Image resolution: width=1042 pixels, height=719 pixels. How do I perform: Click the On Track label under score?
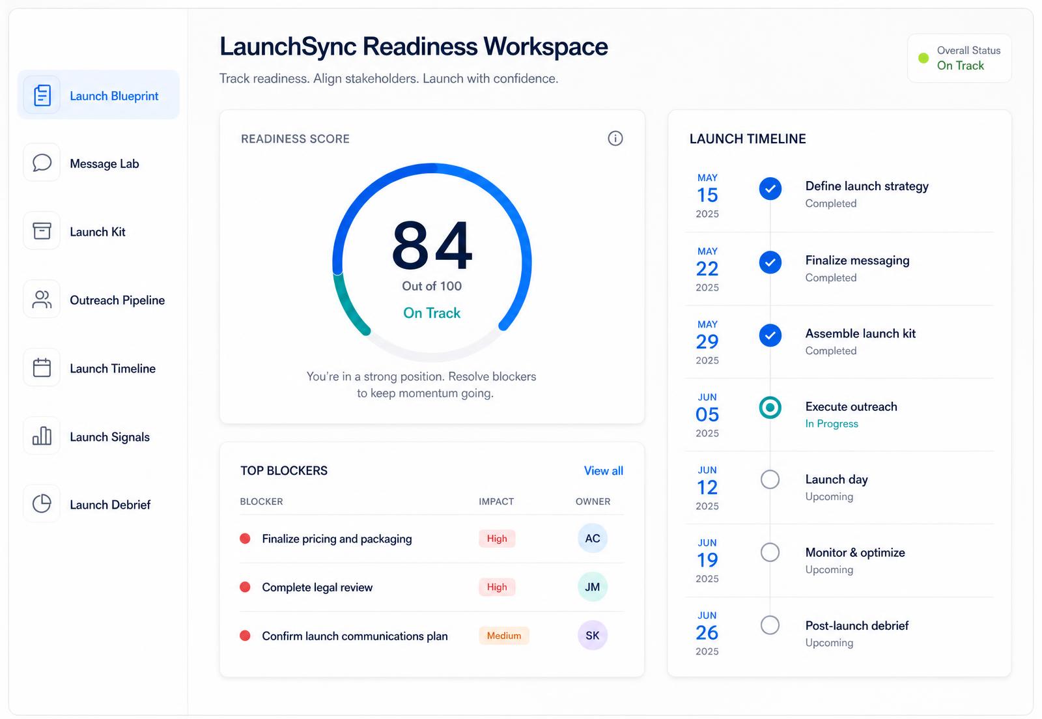pos(432,313)
